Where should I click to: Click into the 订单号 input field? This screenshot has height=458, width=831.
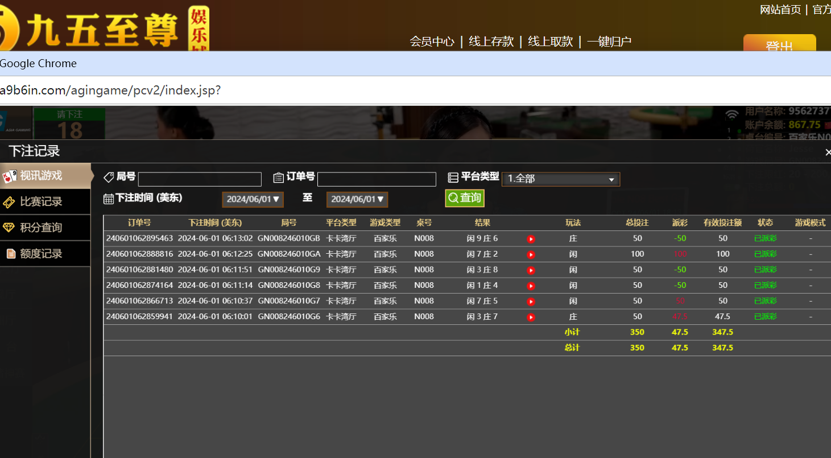click(x=377, y=179)
